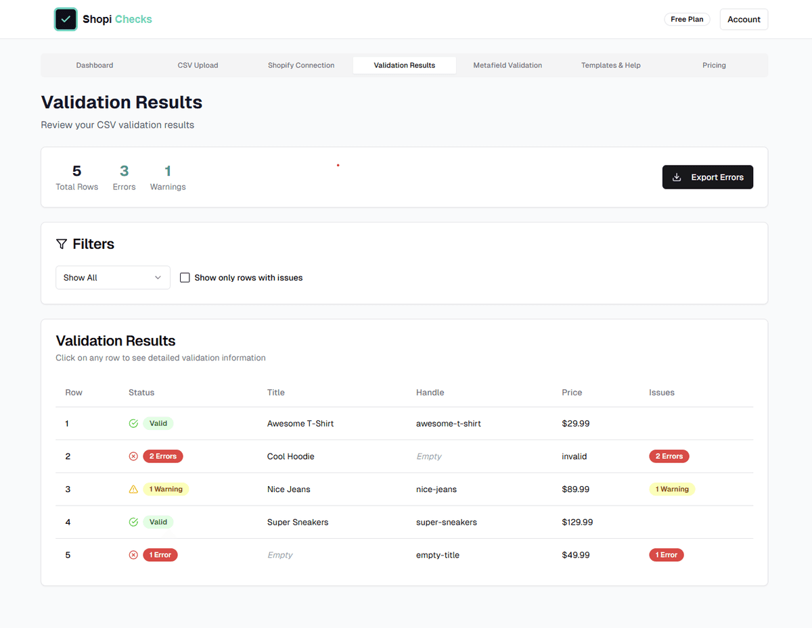
Task: Click the Free Plan badge
Action: point(686,19)
